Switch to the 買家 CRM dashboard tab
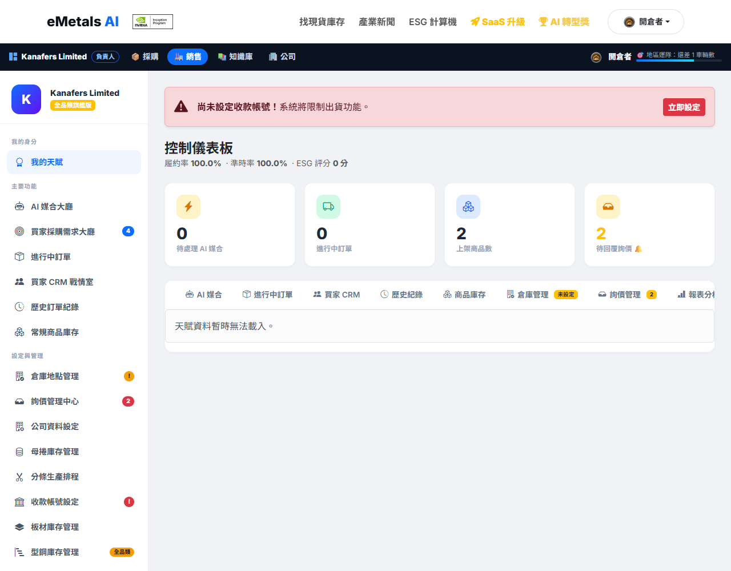 (x=336, y=295)
